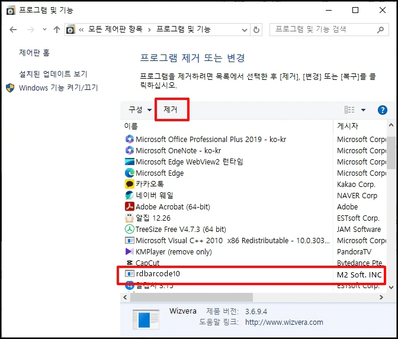Click the shield icon beside Windows 기능
Image resolution: width=398 pixels, height=339 pixels.
[10, 88]
